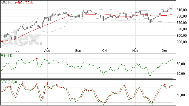Image resolution: width=189 pixels, height=106 pixels.
Task: Click the red sell arrow in the RSI panel
Action: [37, 58]
